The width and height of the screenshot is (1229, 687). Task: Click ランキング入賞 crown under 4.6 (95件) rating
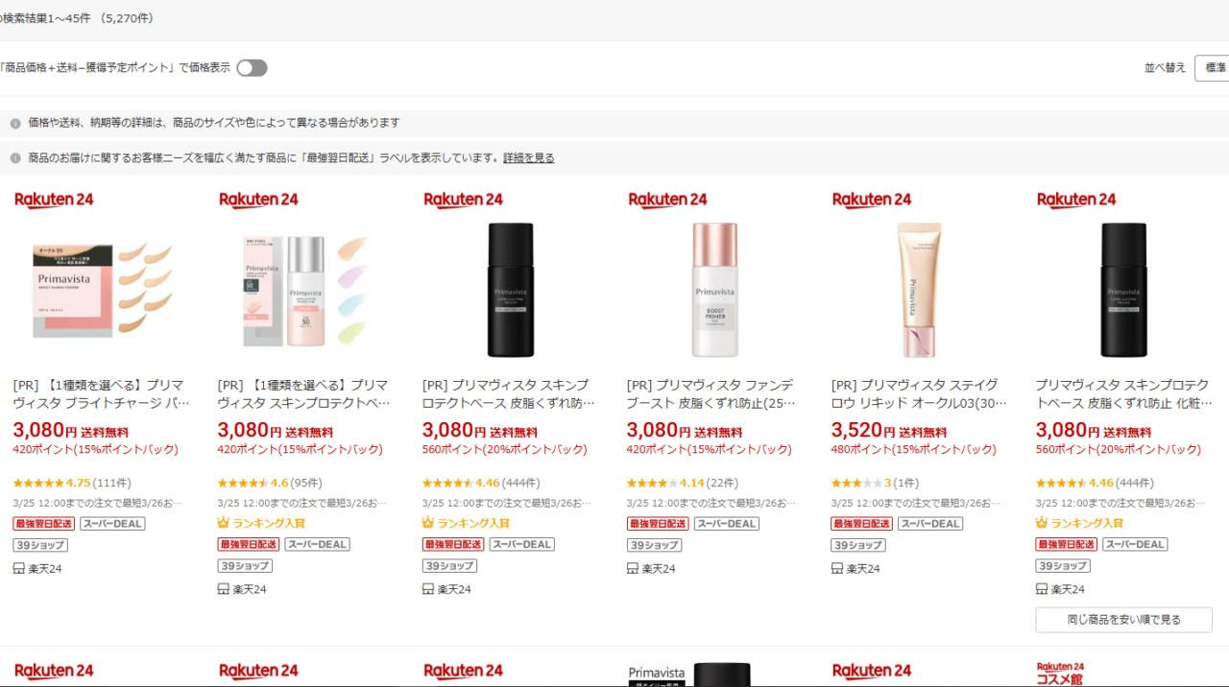click(x=261, y=524)
